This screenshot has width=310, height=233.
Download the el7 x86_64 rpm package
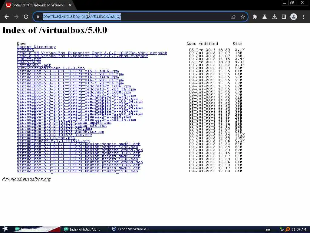tap(70, 83)
